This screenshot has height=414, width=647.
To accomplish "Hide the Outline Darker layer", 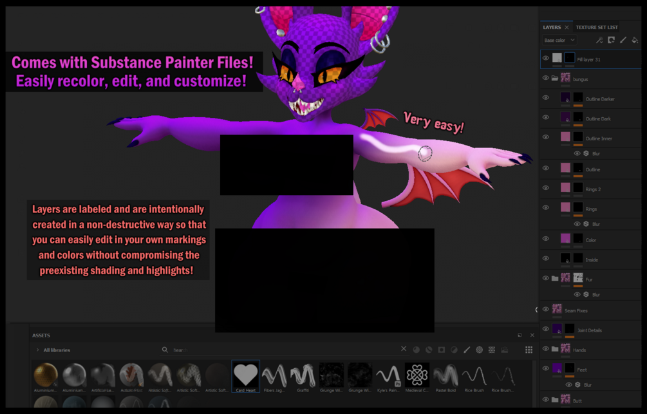I will point(545,97).
